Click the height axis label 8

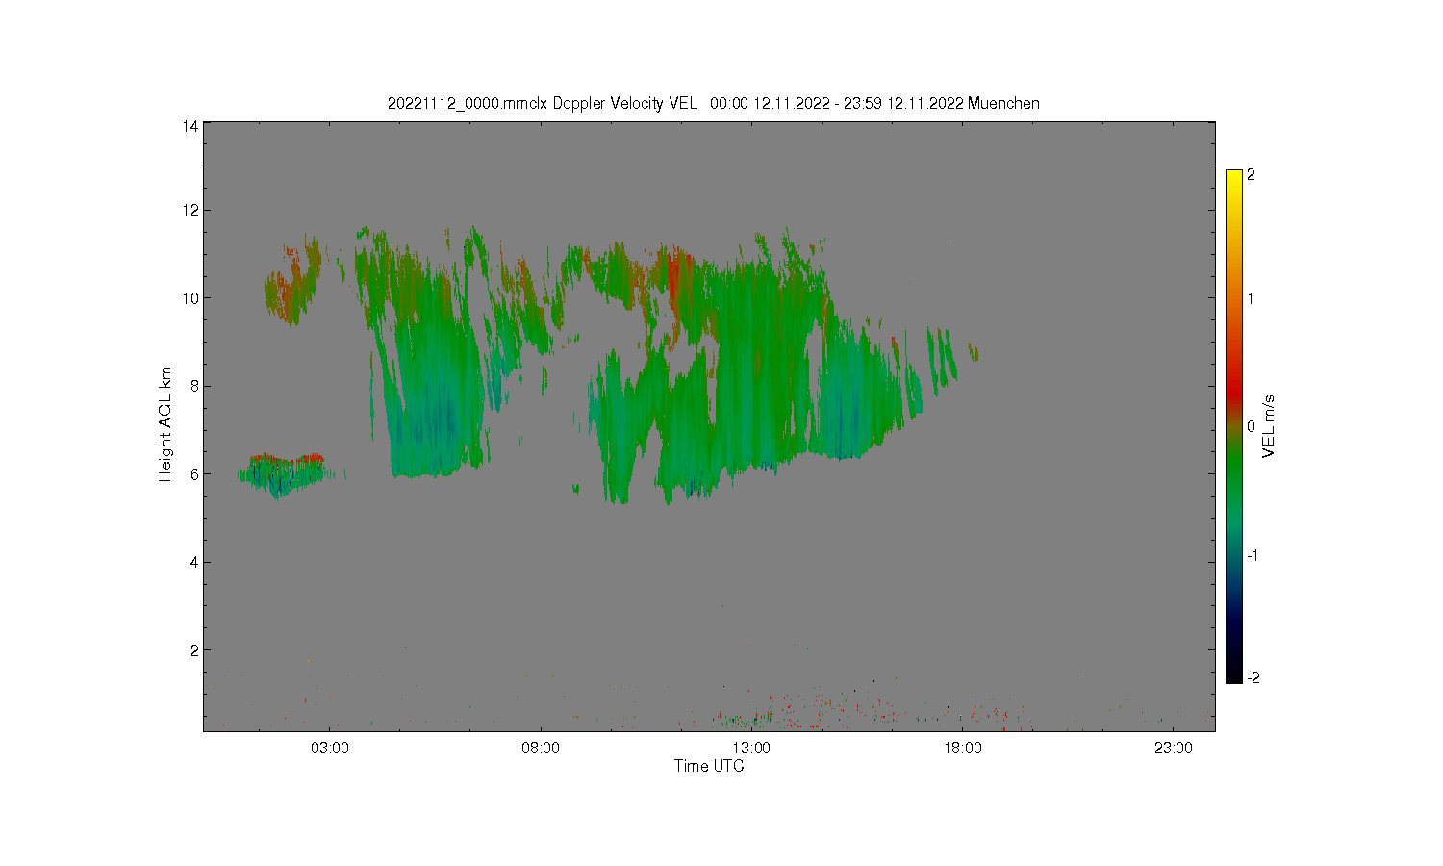pyautogui.click(x=195, y=386)
